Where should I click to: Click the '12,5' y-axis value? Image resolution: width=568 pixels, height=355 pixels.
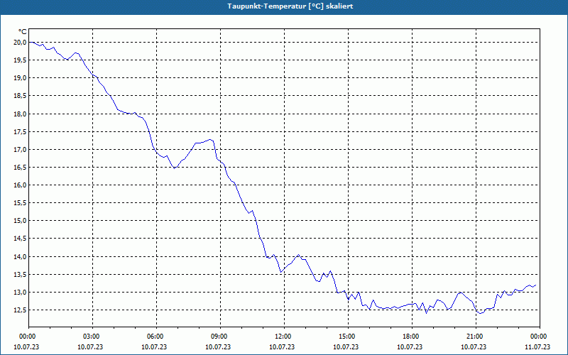pyautogui.click(x=21, y=310)
